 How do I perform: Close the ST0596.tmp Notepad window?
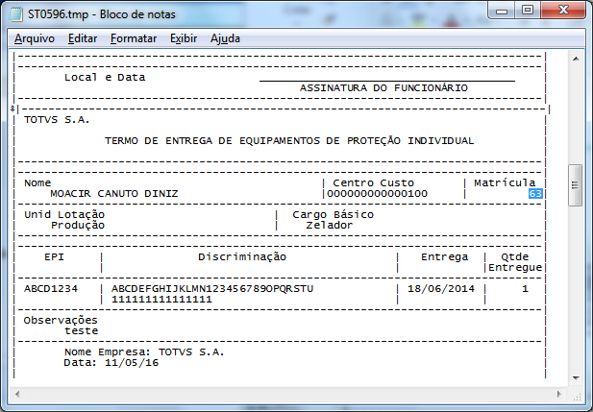click(x=563, y=11)
